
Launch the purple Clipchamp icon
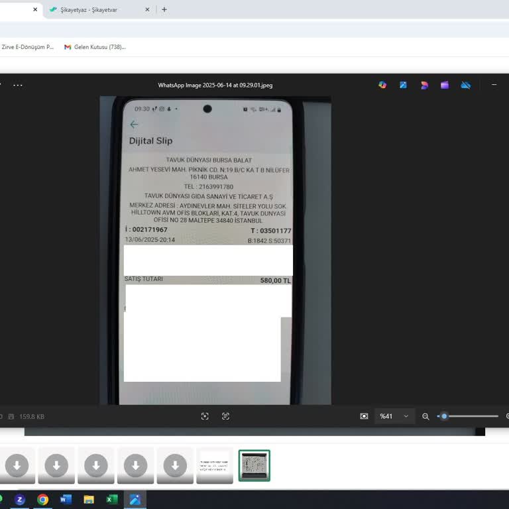(x=445, y=85)
